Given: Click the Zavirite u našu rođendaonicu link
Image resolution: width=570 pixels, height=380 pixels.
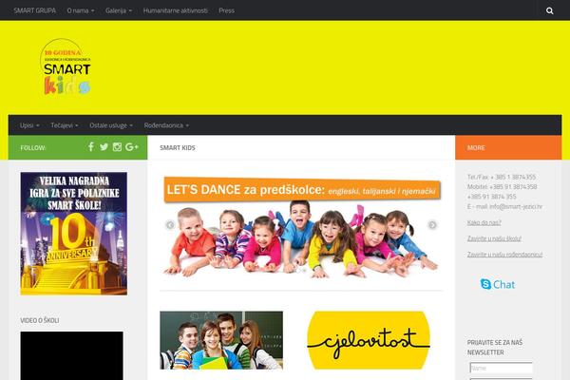Looking at the screenshot, I should click(505, 255).
